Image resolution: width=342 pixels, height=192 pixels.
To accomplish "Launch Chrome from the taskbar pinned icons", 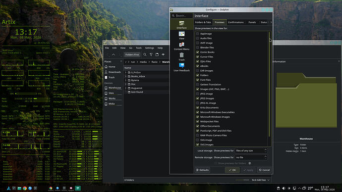I will click(25, 189).
